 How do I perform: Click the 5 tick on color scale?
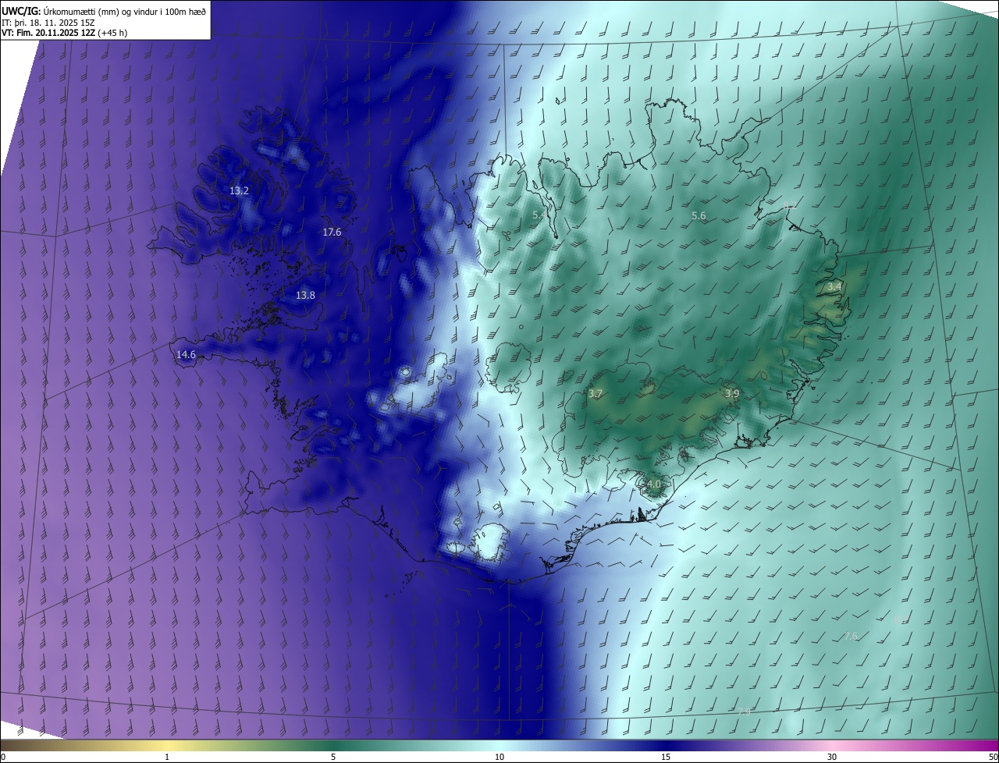(x=333, y=757)
